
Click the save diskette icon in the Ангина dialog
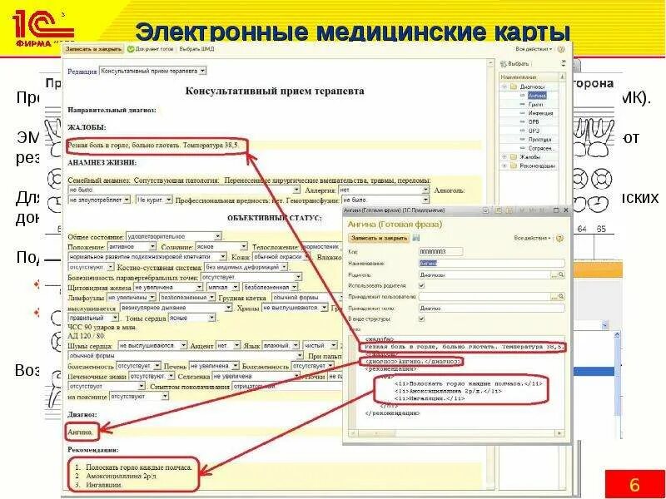416,238
